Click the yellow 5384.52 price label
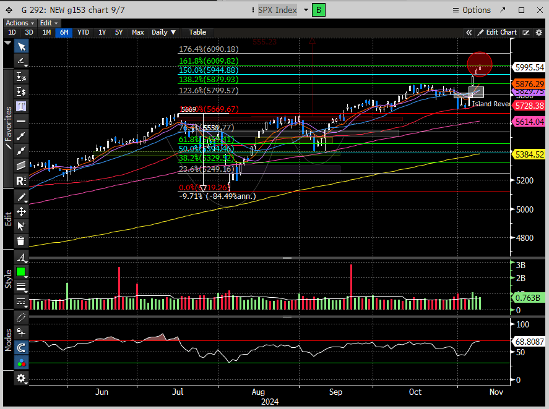Image resolution: width=549 pixels, height=409 pixels. coord(529,154)
